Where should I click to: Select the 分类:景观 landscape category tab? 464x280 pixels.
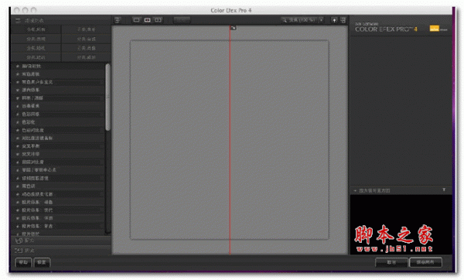click(36, 39)
